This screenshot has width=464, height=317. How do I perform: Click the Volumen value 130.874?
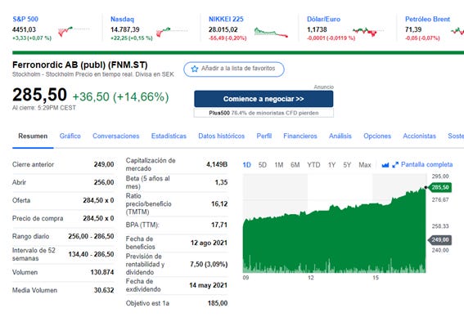(x=102, y=272)
